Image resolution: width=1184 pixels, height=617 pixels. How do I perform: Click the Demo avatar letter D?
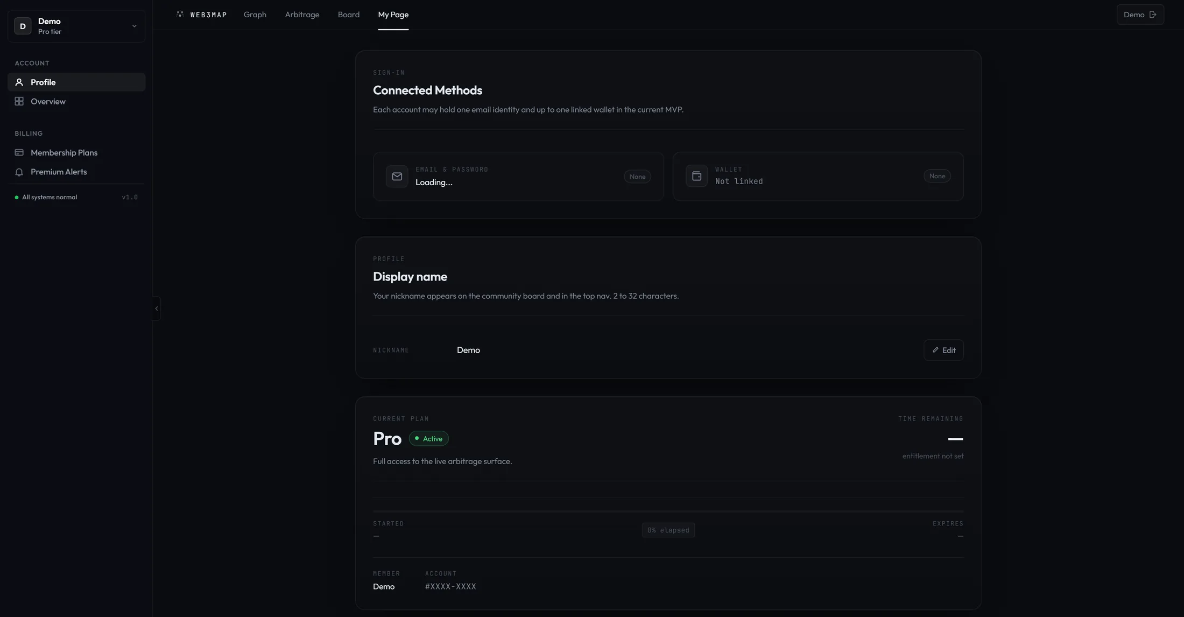click(x=23, y=26)
